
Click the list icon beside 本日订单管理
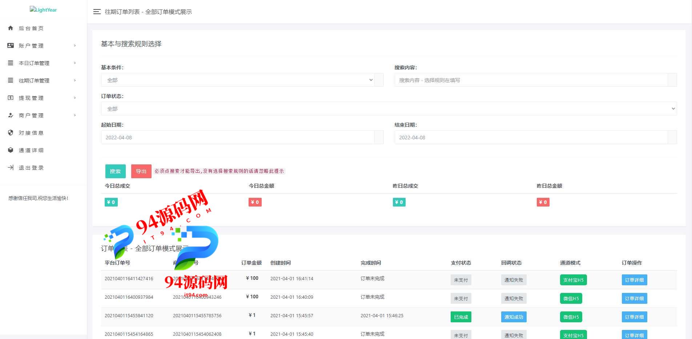tap(11, 63)
